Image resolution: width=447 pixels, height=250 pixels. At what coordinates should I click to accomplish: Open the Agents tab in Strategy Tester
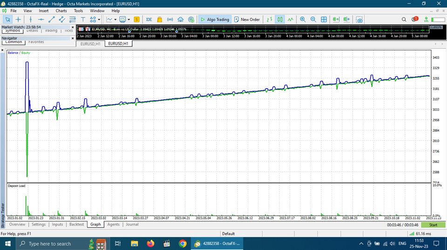113,224
